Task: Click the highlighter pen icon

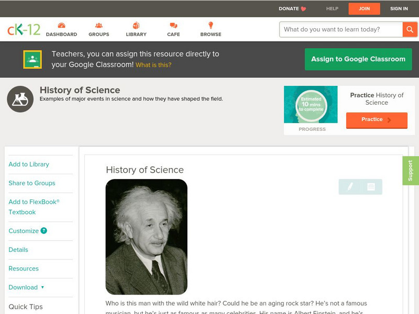Action: coord(350,186)
